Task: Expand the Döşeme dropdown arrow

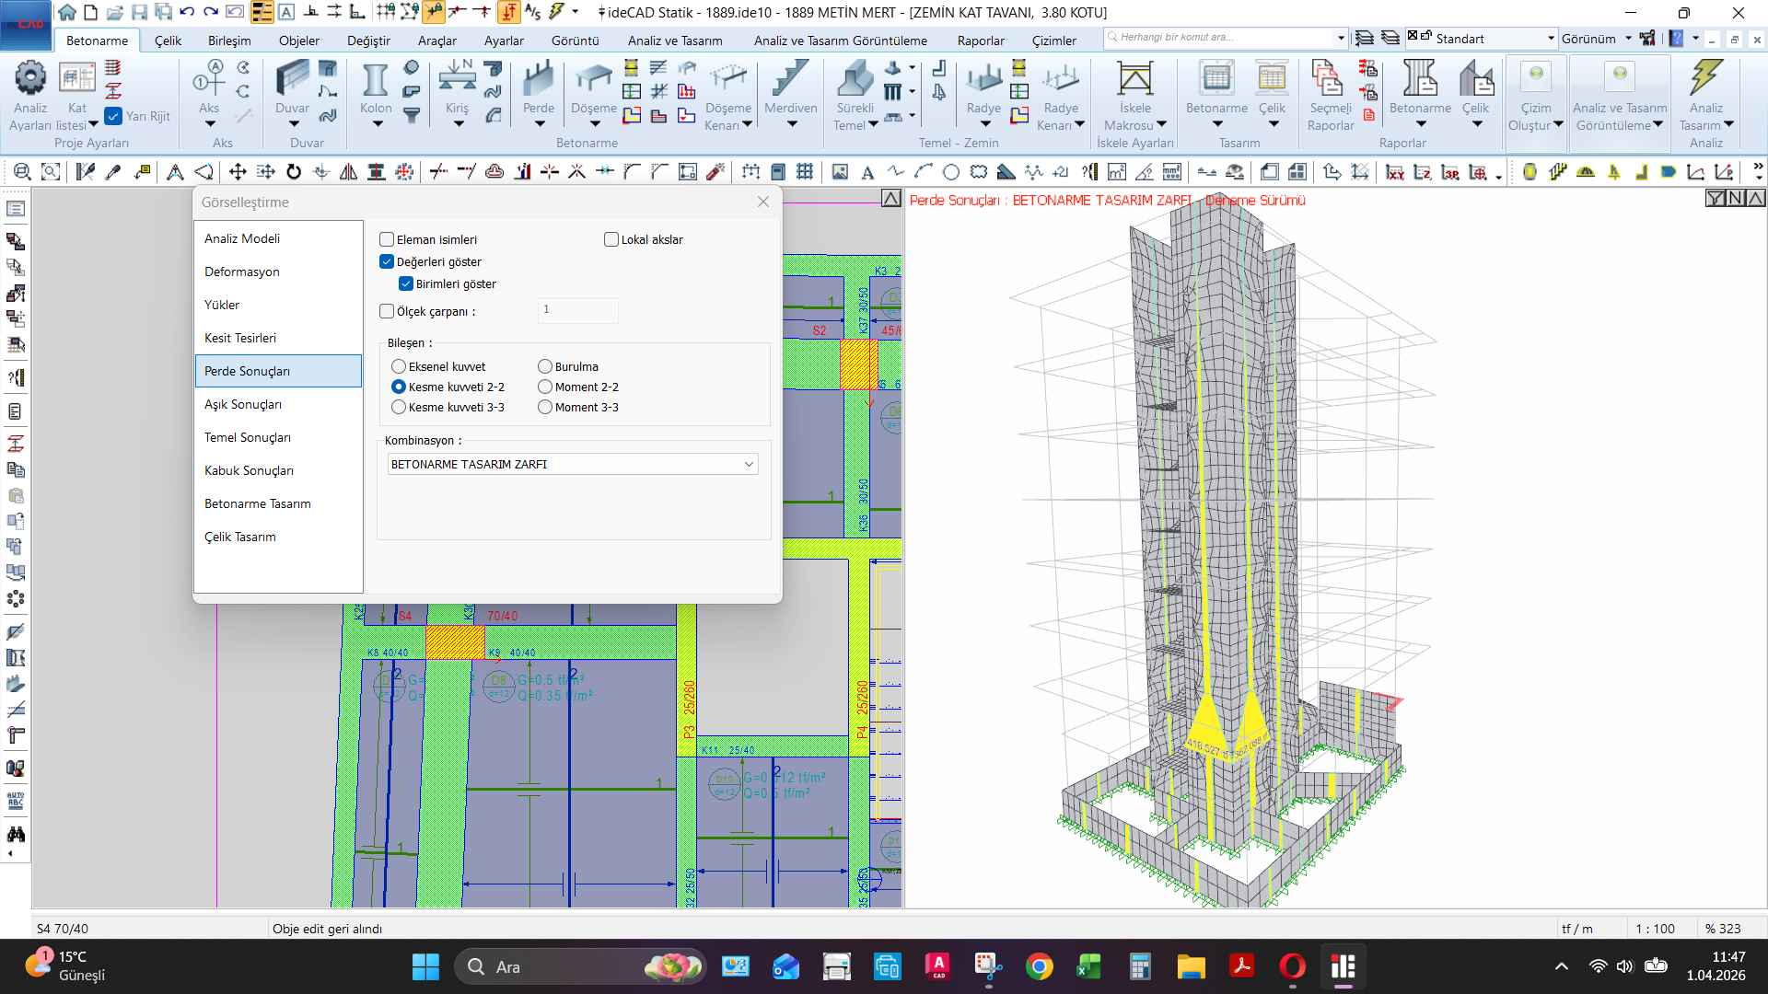Action: [594, 124]
